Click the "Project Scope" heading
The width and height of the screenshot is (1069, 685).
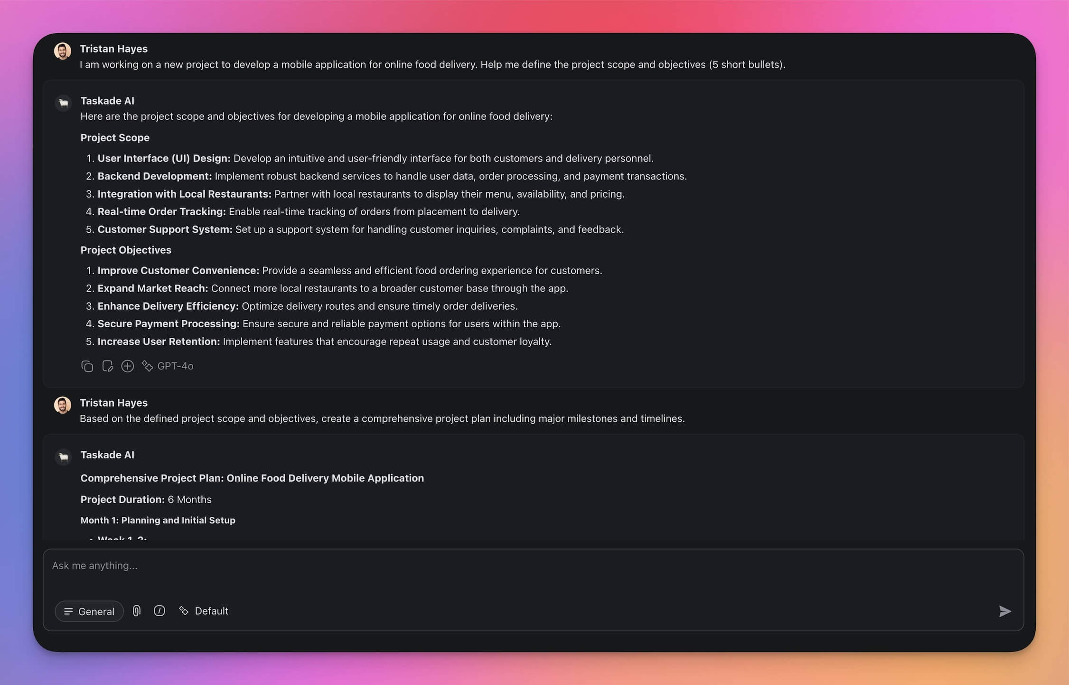115,138
